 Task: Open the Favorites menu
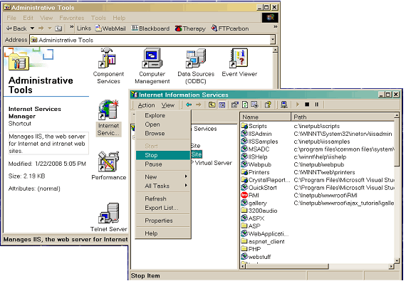coord(72,18)
